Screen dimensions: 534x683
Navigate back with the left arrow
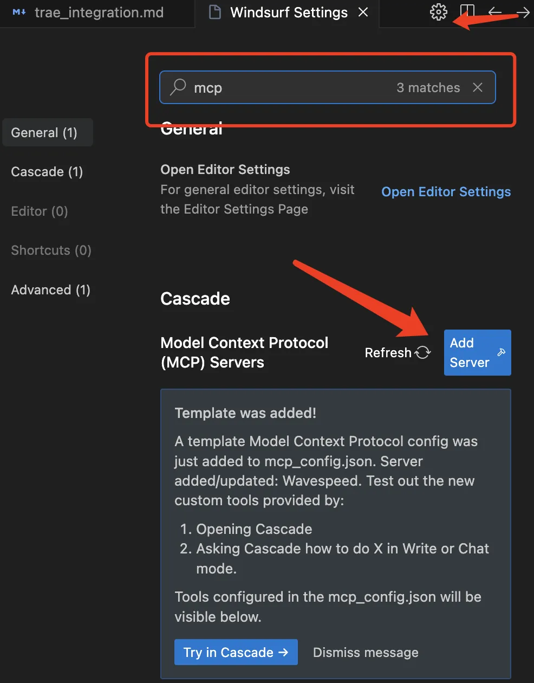[x=495, y=12]
